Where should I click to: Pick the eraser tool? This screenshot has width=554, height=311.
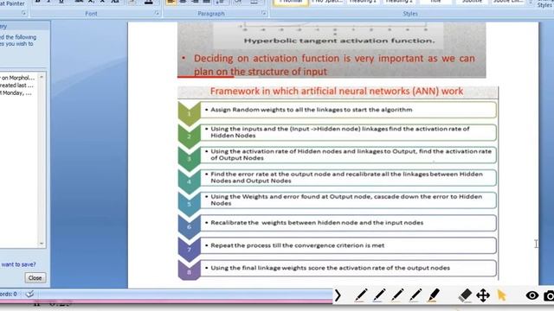pyautogui.click(x=465, y=295)
